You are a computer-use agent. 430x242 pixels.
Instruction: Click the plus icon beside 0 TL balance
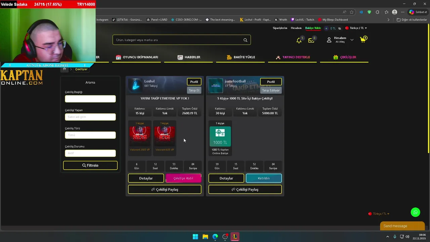click(326, 28)
